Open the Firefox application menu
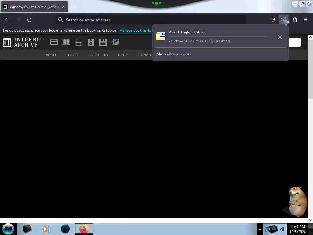 (x=306, y=20)
